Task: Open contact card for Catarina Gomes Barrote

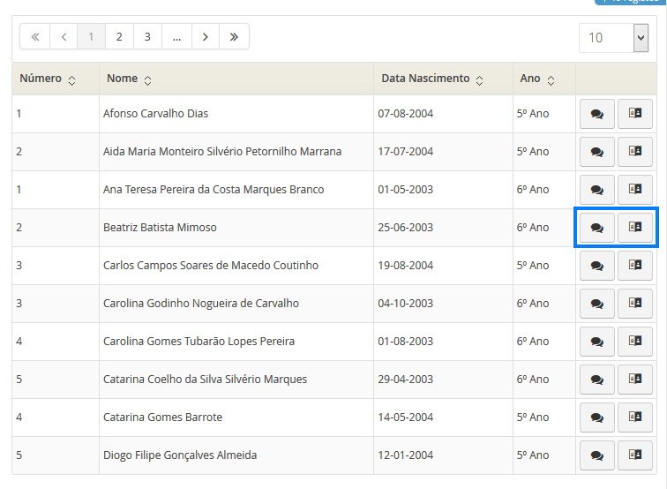Action: coord(634,418)
